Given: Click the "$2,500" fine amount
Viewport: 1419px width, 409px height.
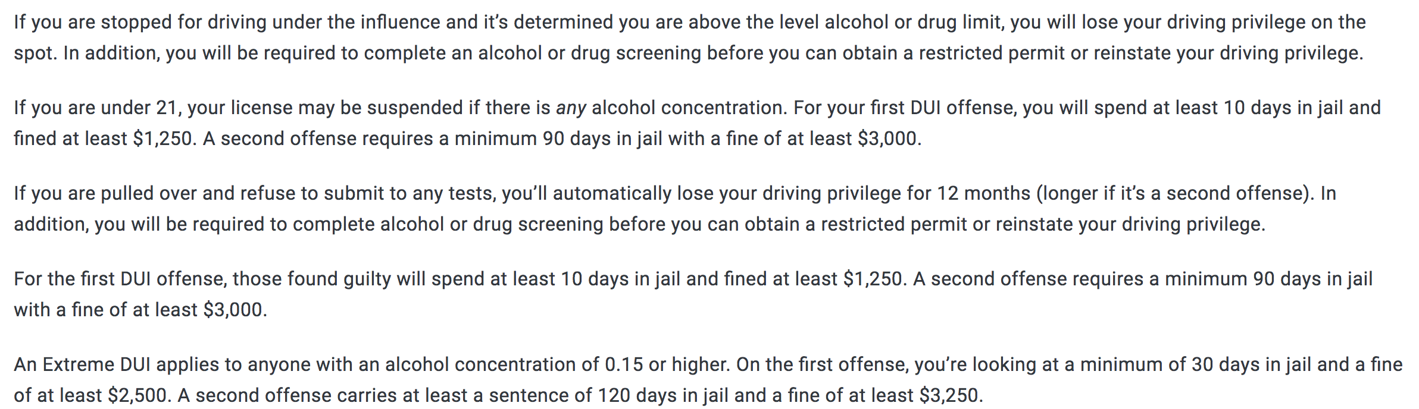Looking at the screenshot, I should tap(138, 395).
